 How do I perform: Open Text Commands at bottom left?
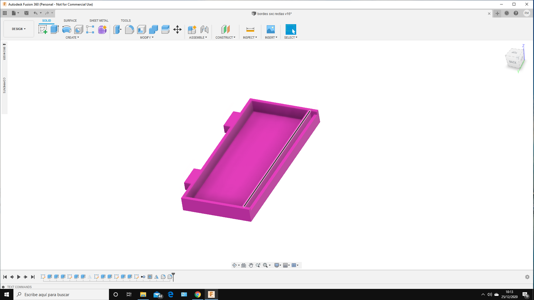(19, 287)
